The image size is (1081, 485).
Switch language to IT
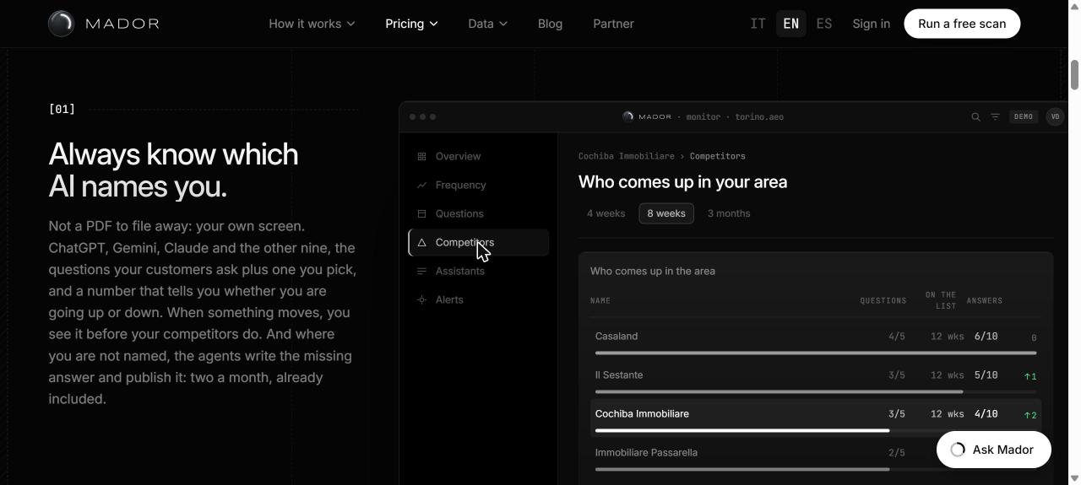coord(758,24)
